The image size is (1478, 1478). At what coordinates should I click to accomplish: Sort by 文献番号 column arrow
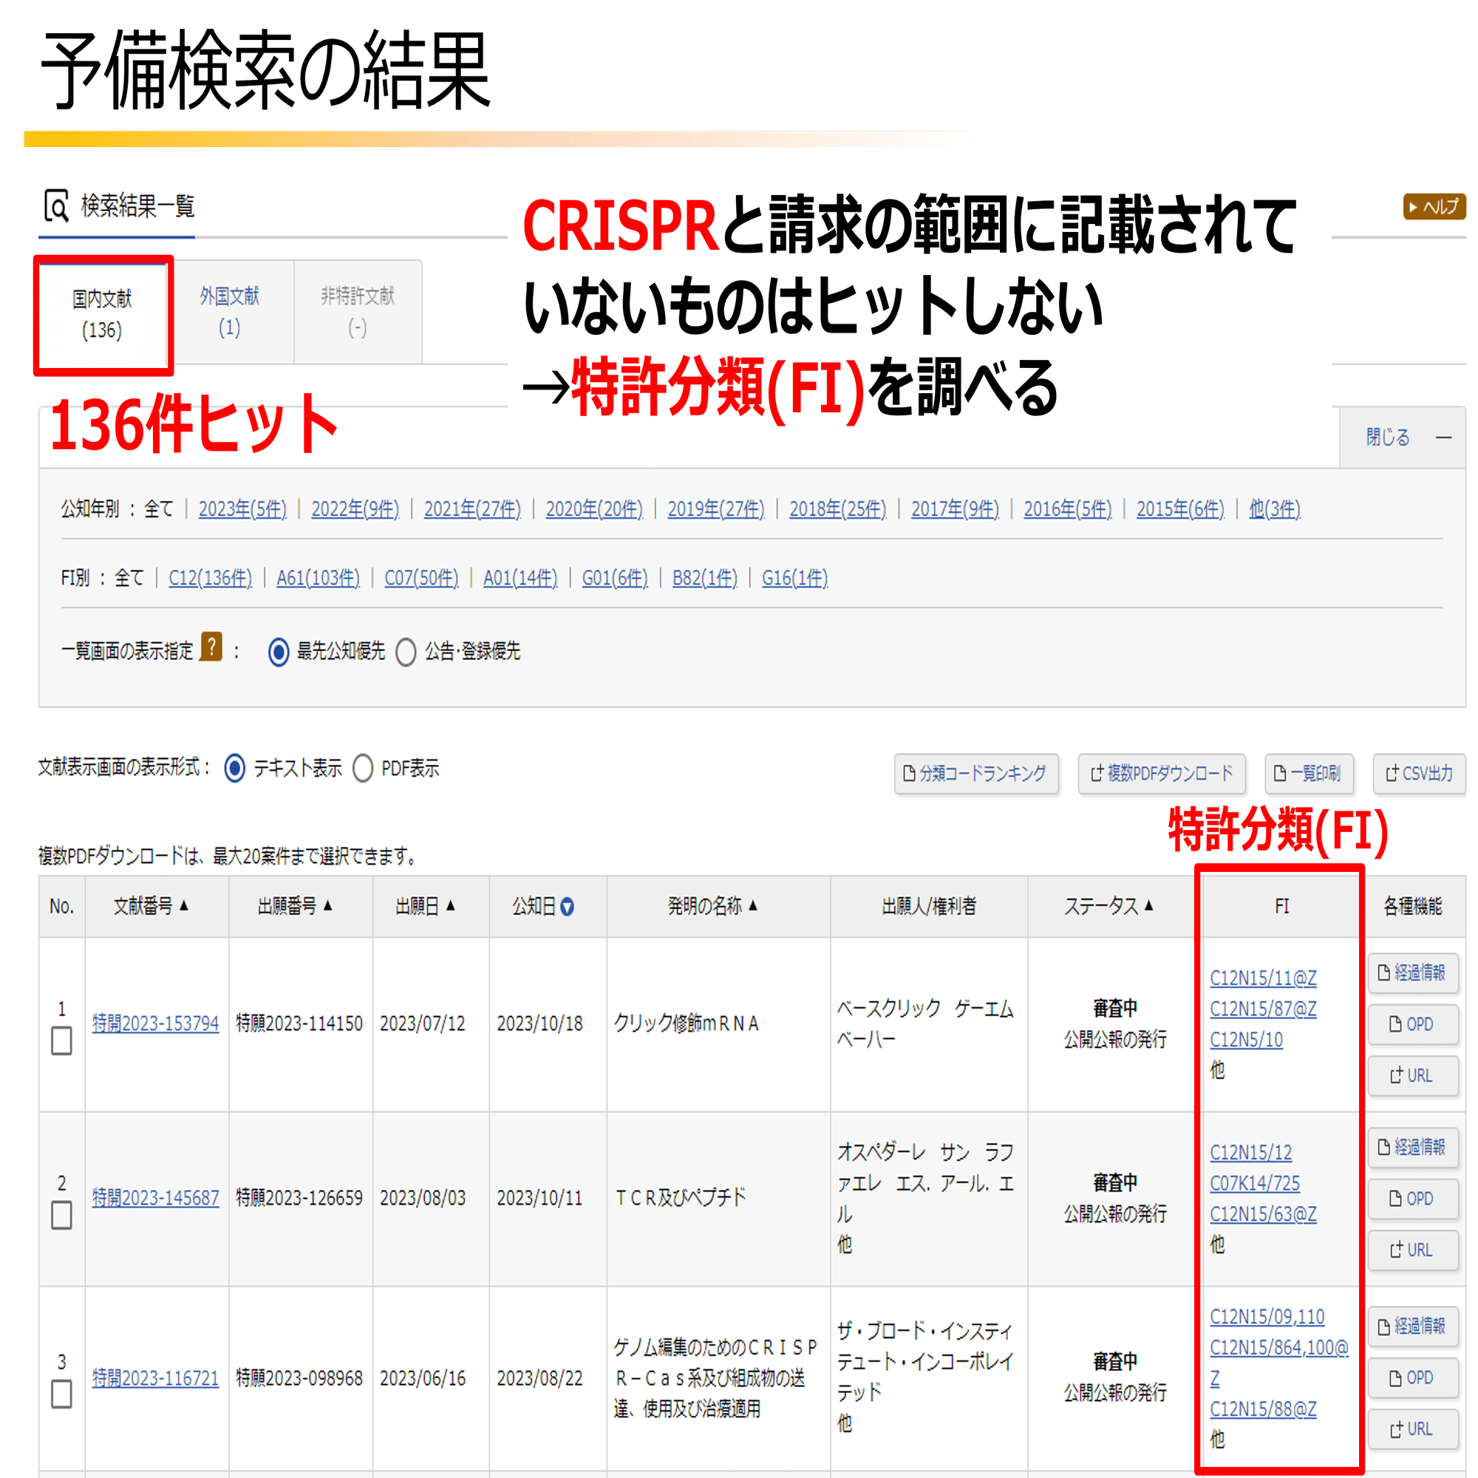point(183,905)
